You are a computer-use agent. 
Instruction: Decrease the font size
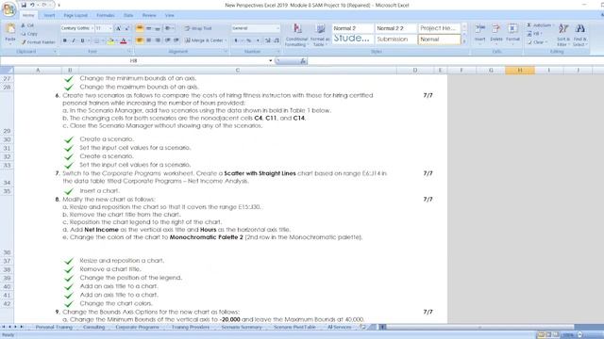126,28
